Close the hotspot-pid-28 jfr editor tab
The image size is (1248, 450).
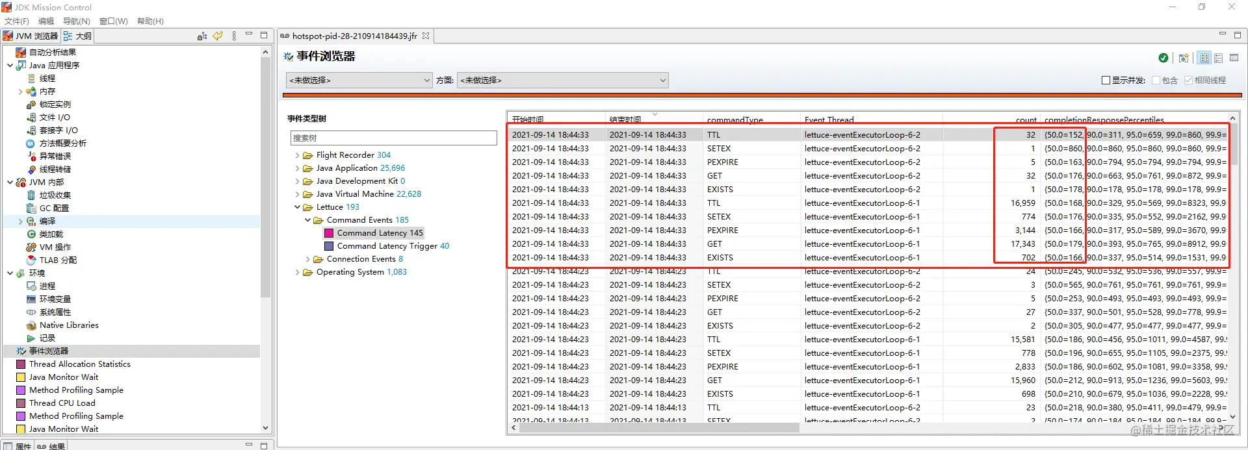pos(426,36)
